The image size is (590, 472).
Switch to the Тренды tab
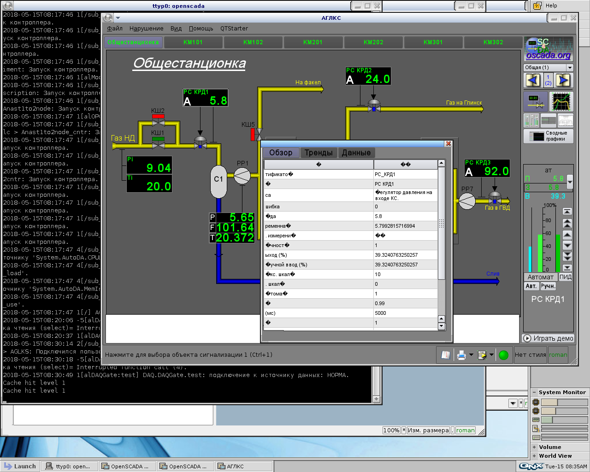(318, 153)
